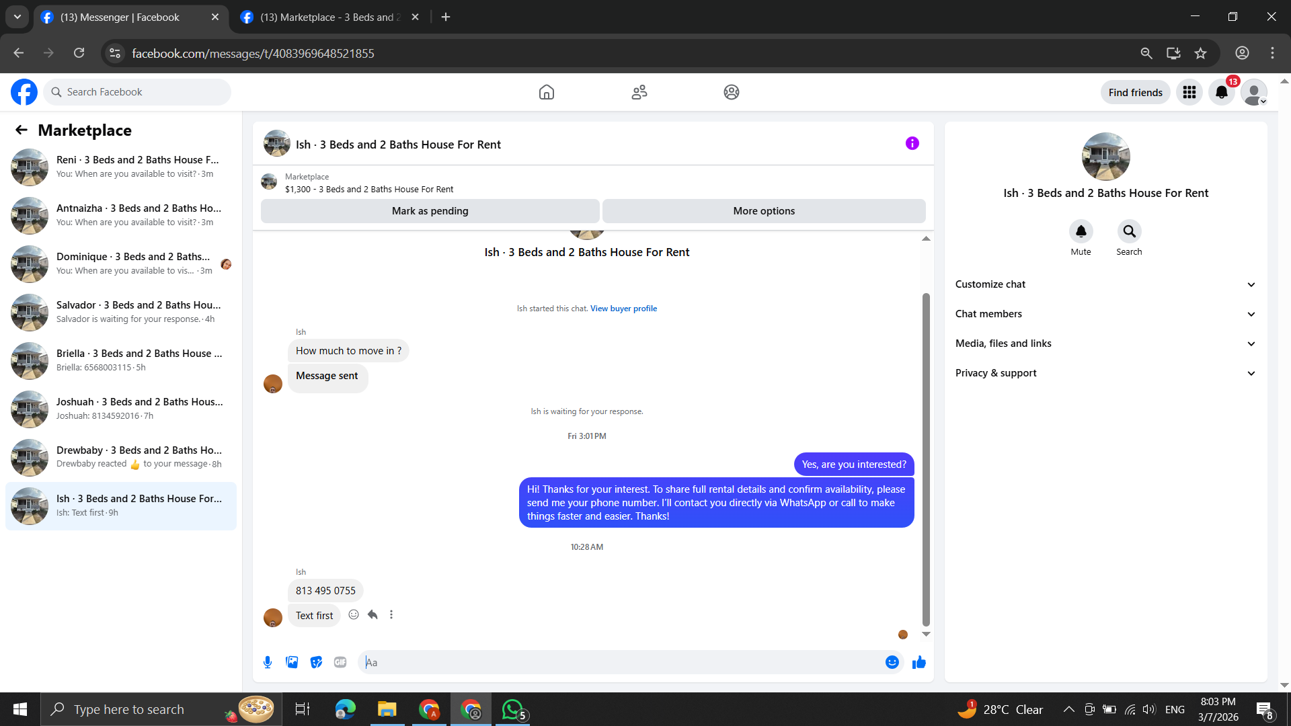The image size is (1291, 726).
Task: Open listing thumbnail in right panel
Action: coord(1106,157)
